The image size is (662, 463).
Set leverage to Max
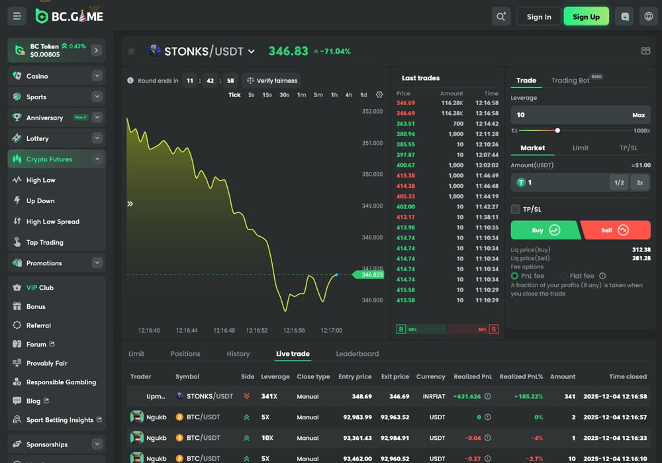pos(638,115)
